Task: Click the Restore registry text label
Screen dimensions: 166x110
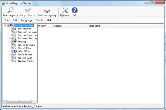Action: 47,15
